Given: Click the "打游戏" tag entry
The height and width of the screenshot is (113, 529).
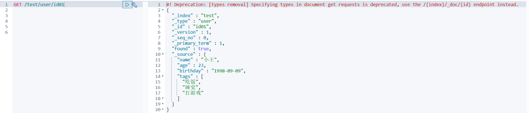Looking at the screenshot, I should pyautogui.click(x=193, y=93).
